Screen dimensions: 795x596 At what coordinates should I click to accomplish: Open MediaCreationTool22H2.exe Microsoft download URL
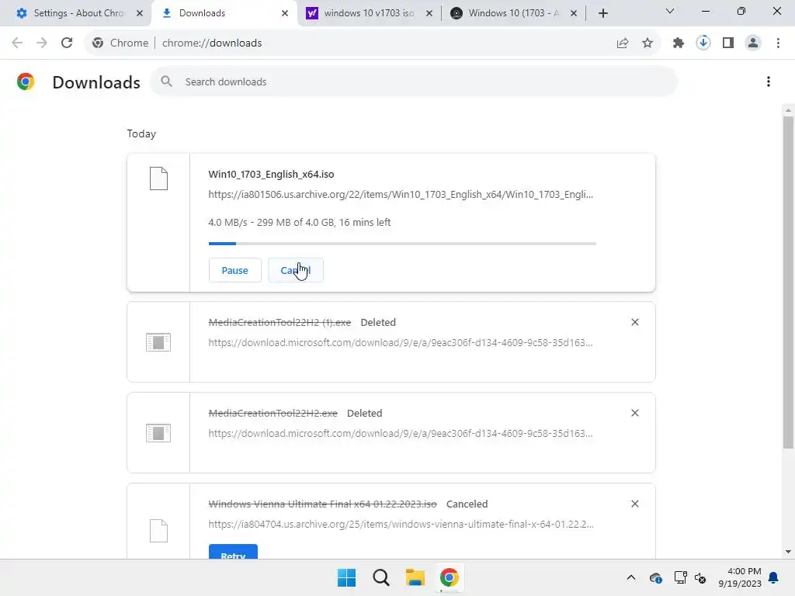point(401,433)
